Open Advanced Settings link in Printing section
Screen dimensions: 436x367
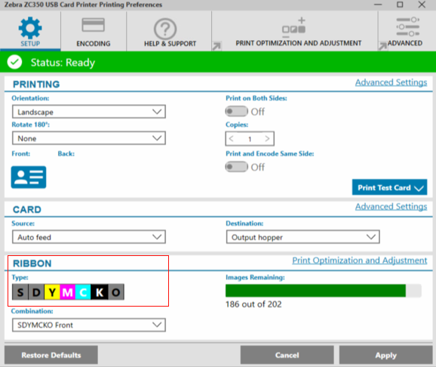coord(391,82)
